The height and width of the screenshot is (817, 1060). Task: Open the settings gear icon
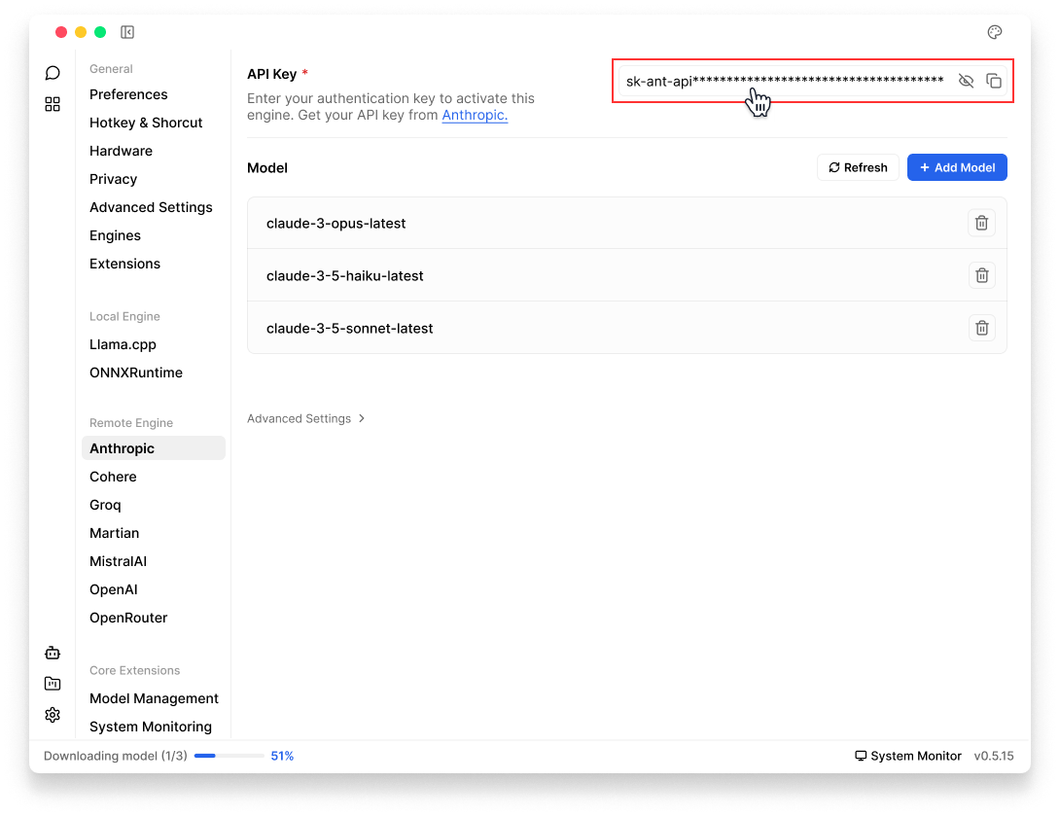pyautogui.click(x=53, y=715)
